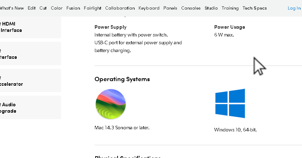The height and width of the screenshot is (158, 302).
Task: Navigate to the Fairlight section
Action: pos(92,8)
